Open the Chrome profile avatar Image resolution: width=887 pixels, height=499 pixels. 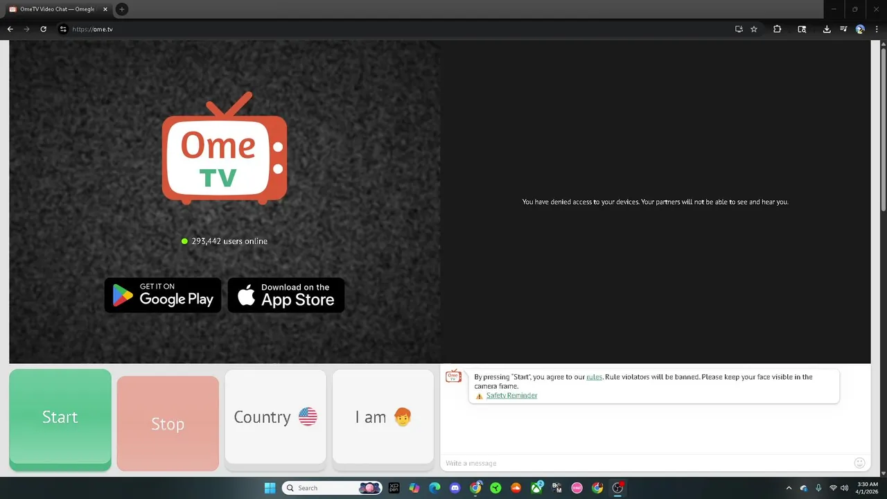coord(860,29)
